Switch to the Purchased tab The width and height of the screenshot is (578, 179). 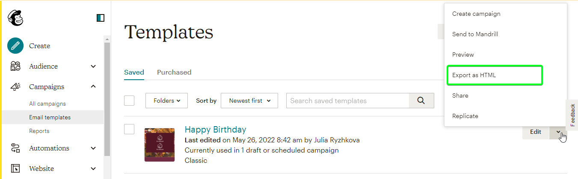(174, 72)
